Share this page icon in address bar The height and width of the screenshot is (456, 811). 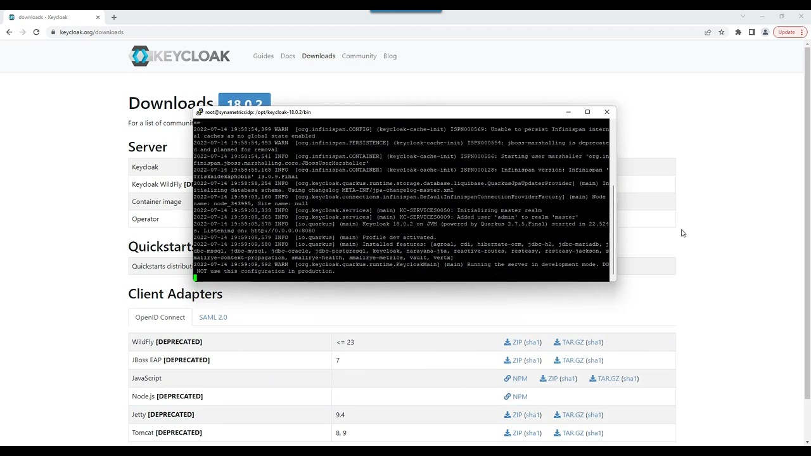[x=708, y=32]
